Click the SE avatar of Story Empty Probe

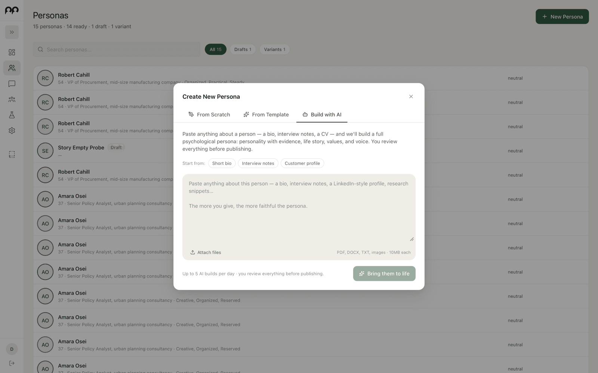pos(45,151)
